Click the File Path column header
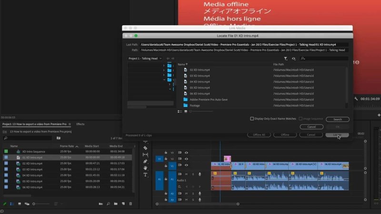The width and height of the screenshot is (381, 214). click(x=279, y=64)
